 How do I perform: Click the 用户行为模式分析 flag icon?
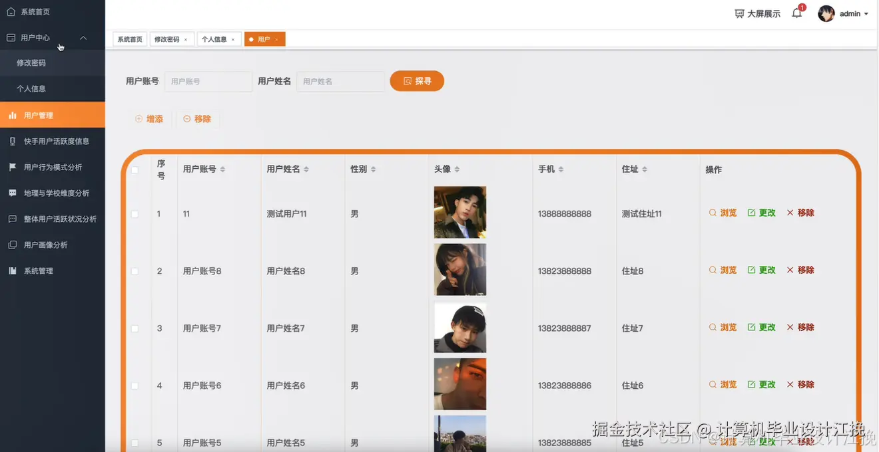tap(12, 167)
